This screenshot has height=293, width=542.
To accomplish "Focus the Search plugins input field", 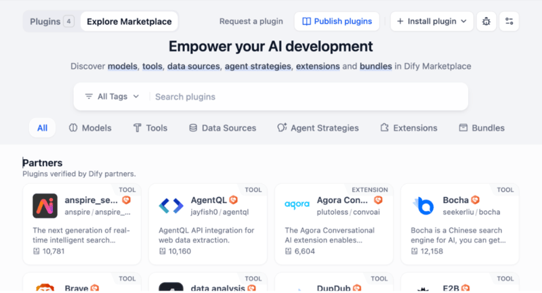I will coord(305,97).
